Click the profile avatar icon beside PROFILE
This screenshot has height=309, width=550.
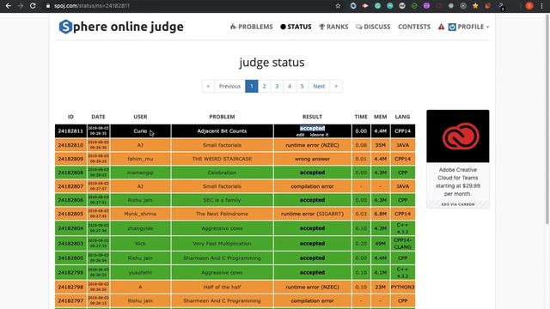(x=452, y=27)
